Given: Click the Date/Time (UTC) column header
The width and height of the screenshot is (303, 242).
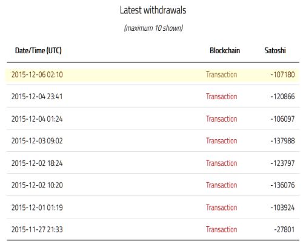Looking at the screenshot, I should (38, 50).
